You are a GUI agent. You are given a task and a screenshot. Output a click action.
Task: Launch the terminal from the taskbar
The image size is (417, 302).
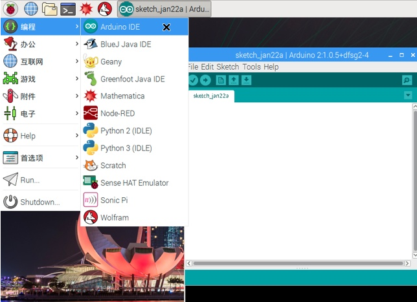tap(68, 9)
